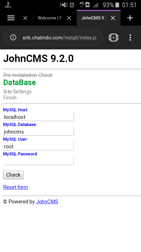The height and width of the screenshot is (252, 141).
Task: Click the MySQL Host field
Action: click(39, 117)
